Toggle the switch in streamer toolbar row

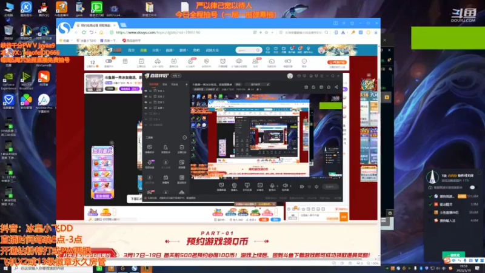tap(109, 61)
